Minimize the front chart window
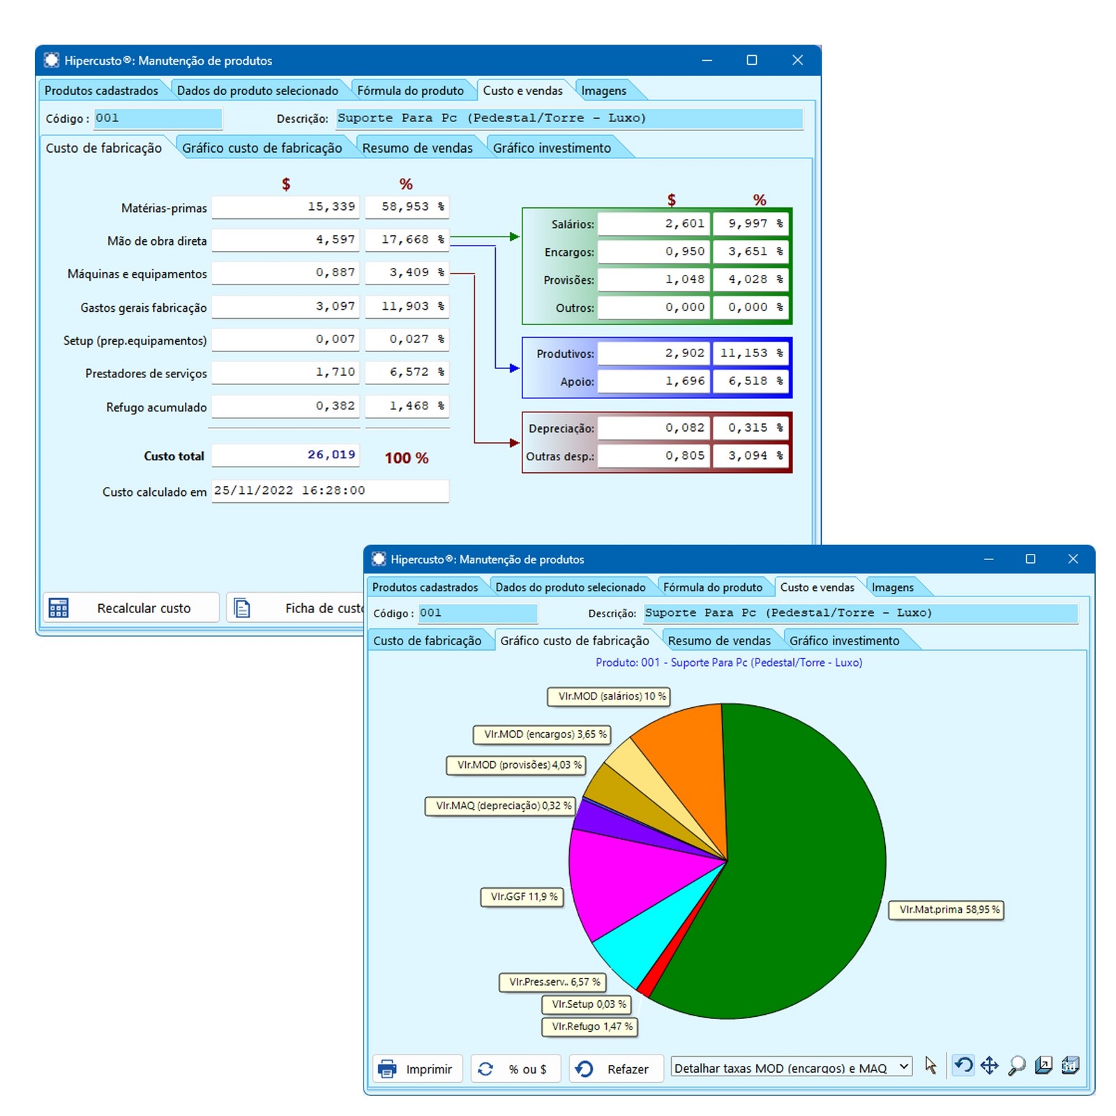 [988, 559]
